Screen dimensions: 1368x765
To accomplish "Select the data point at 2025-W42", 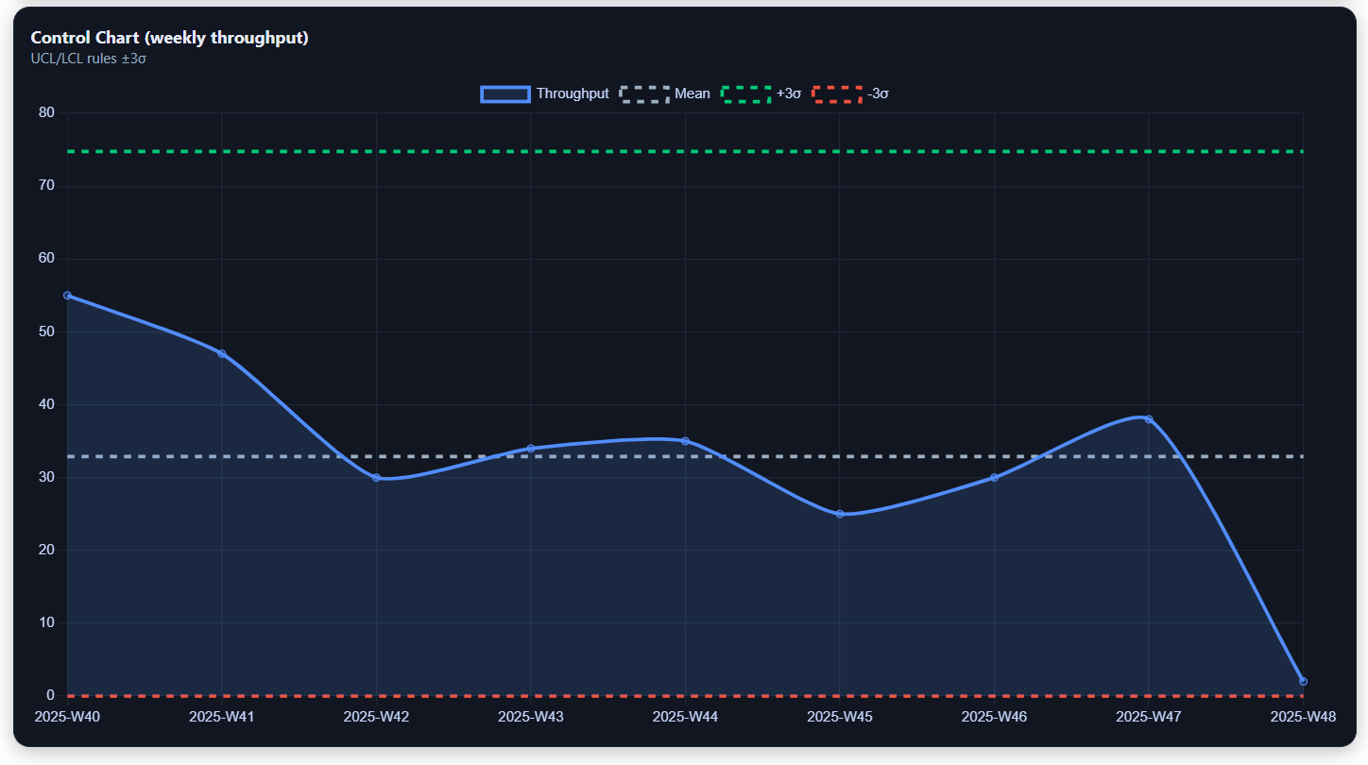I will (375, 477).
